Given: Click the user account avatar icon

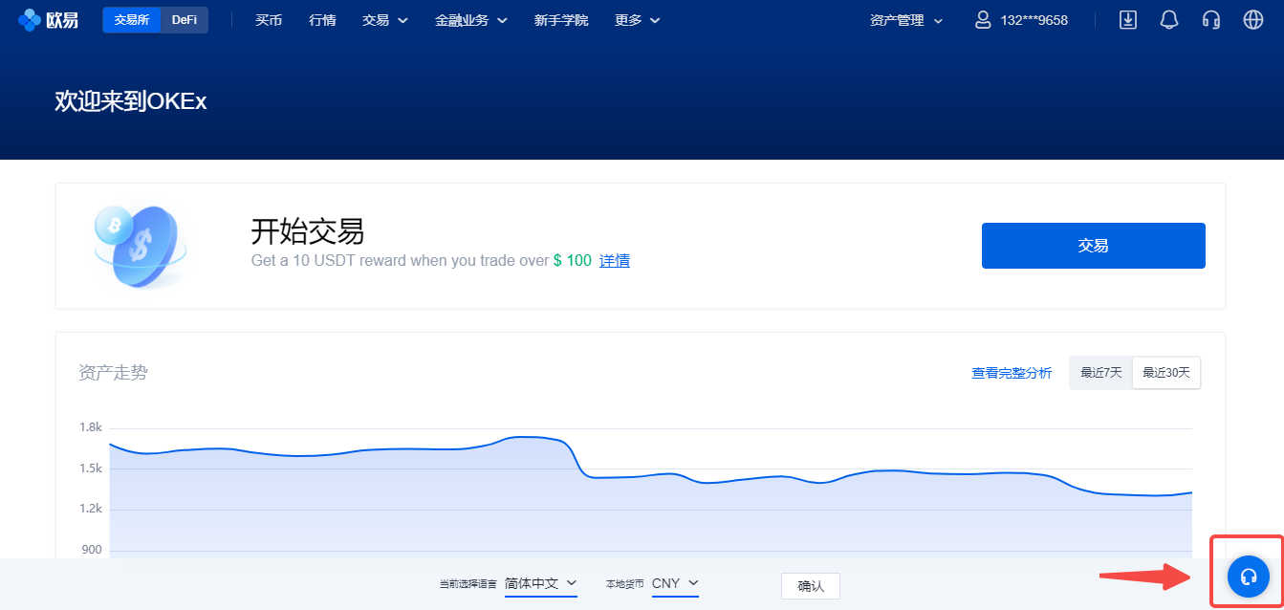Looking at the screenshot, I should (983, 20).
